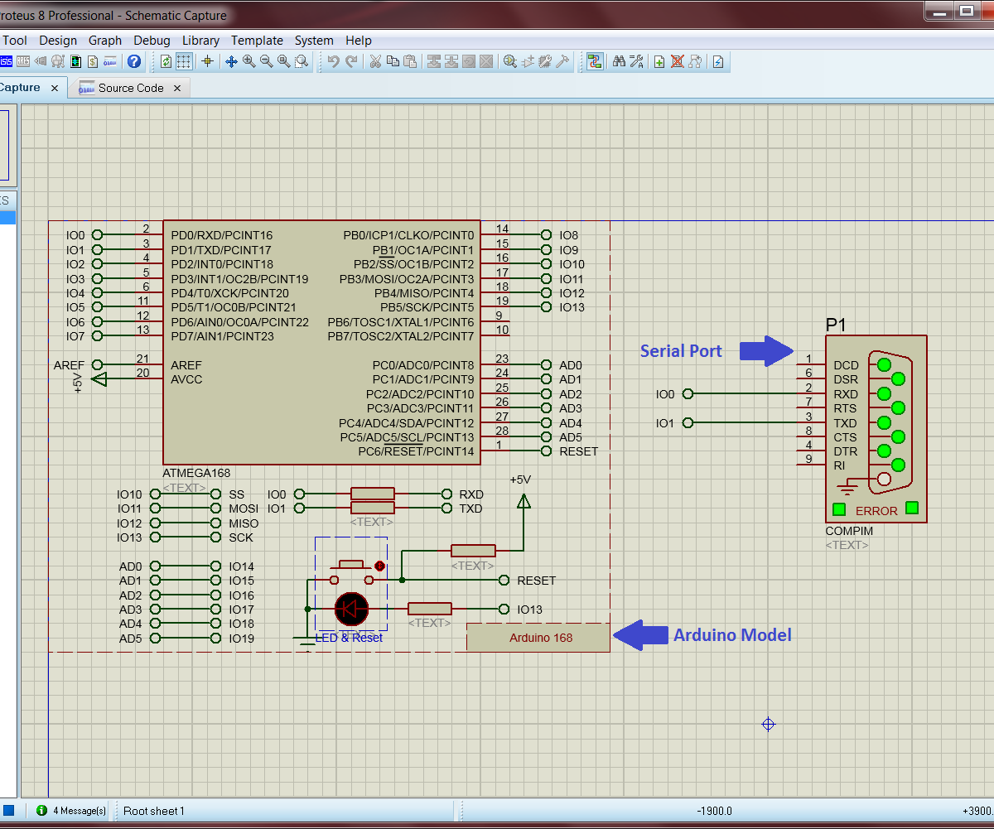Click the Redraw Display refresh icon
Image resolution: width=994 pixels, height=829 pixels.
[x=166, y=60]
